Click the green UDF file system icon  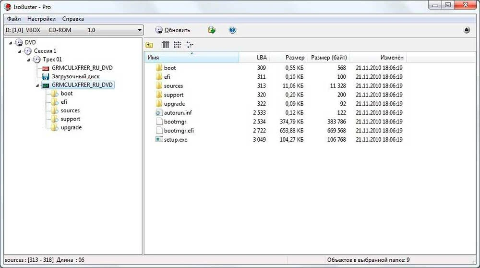click(46, 85)
